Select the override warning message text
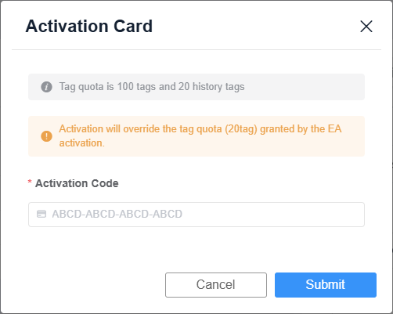 200,135
